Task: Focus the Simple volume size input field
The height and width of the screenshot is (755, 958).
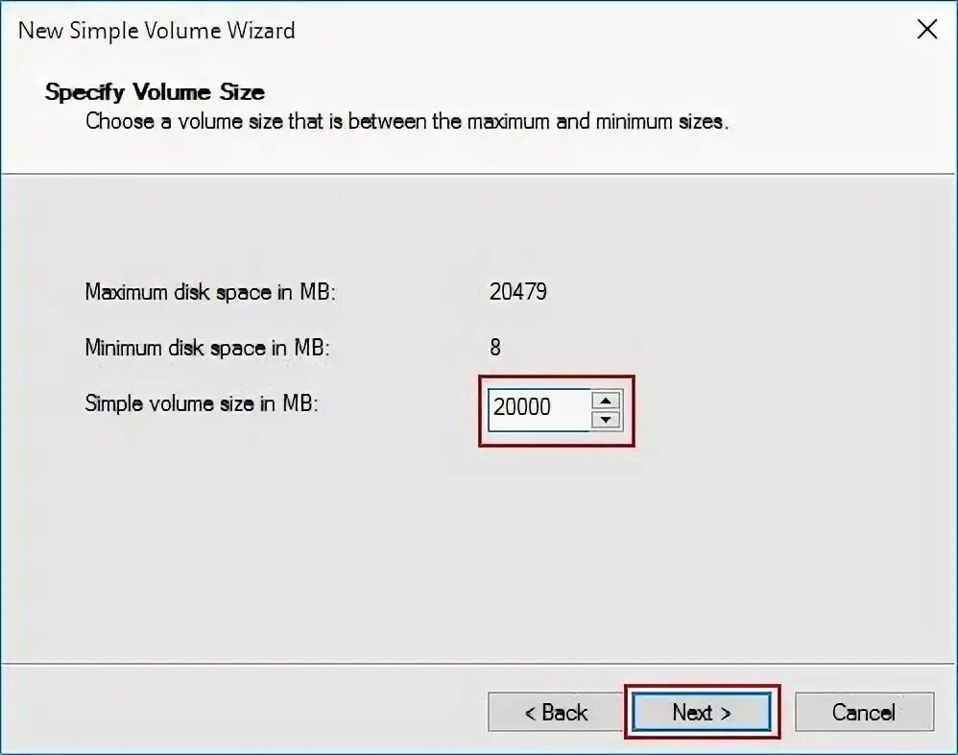Action: click(539, 409)
